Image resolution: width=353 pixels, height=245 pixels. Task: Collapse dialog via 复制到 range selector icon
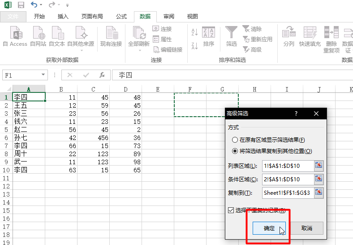pos(319,192)
